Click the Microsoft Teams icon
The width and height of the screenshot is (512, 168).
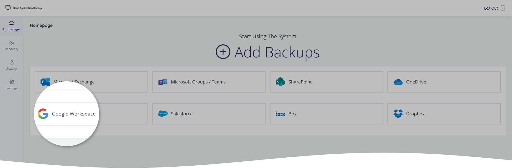(163, 82)
